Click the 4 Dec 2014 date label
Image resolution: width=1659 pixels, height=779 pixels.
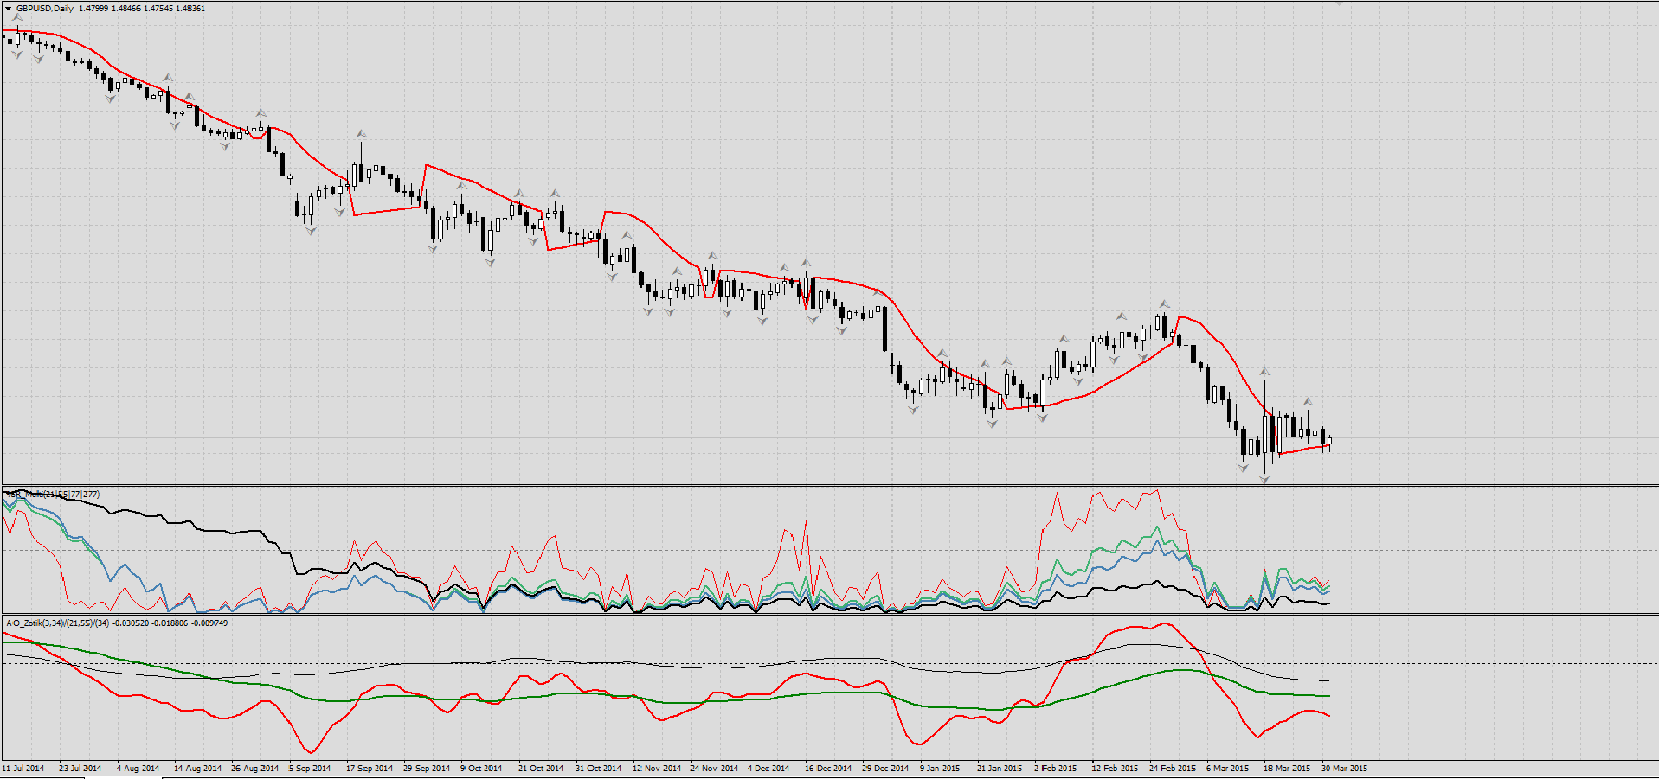768,768
